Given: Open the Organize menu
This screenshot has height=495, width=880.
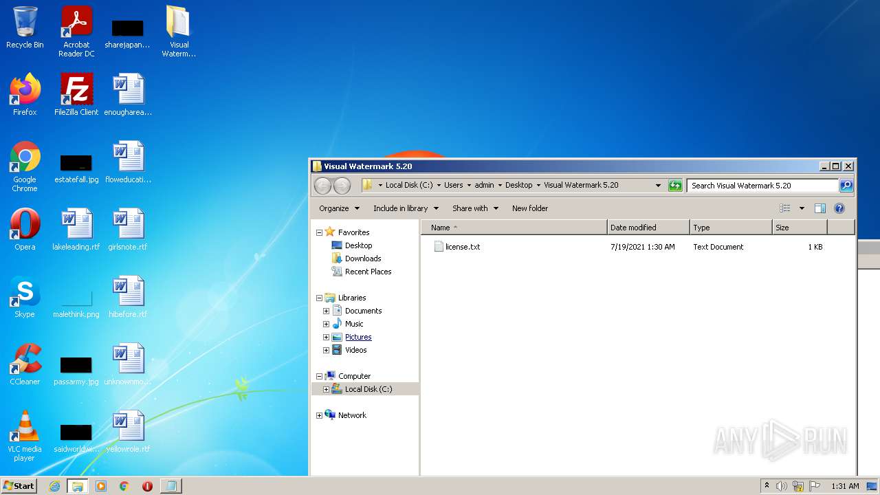Looking at the screenshot, I should pos(339,208).
